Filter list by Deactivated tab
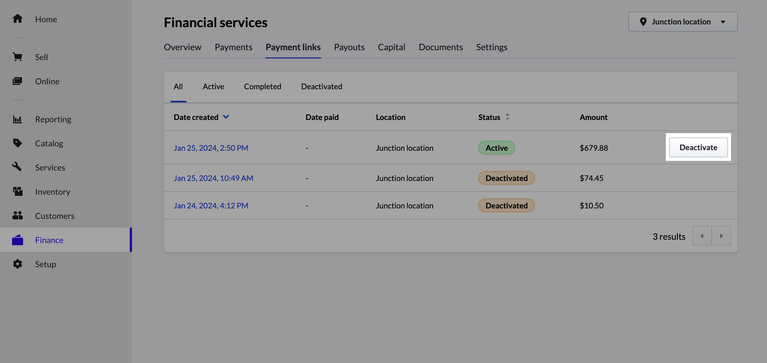The height and width of the screenshot is (363, 767). (x=321, y=86)
